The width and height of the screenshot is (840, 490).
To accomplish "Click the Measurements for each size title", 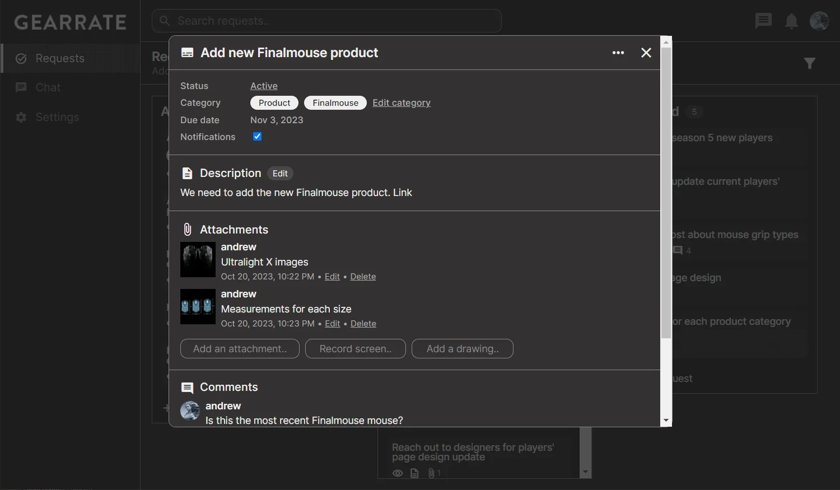I will coord(286,309).
